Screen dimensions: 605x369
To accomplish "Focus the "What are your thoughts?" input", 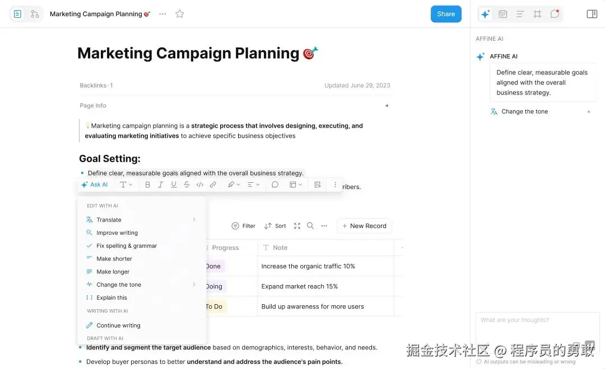I will pos(537,333).
